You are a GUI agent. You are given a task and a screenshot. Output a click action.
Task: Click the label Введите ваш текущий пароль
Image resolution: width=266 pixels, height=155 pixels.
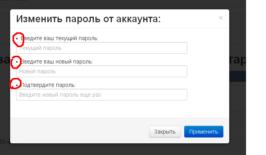point(59,38)
